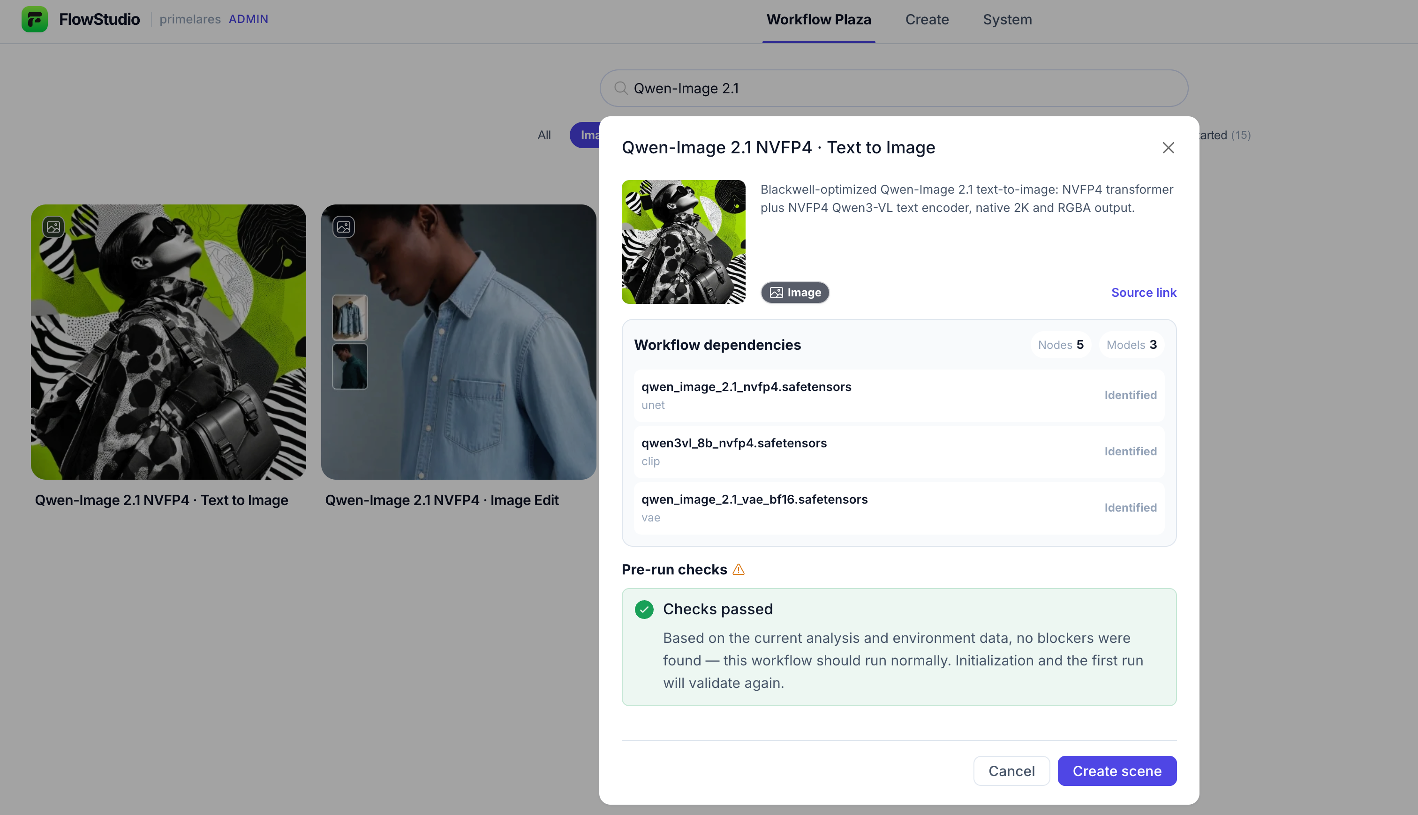Click Identified status of the unet model
This screenshot has height=815, width=1418.
tap(1130, 395)
